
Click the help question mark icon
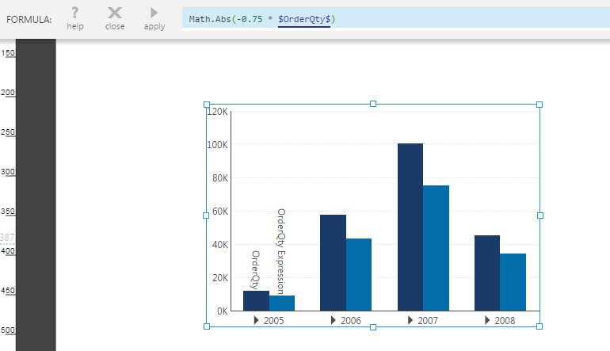75,13
